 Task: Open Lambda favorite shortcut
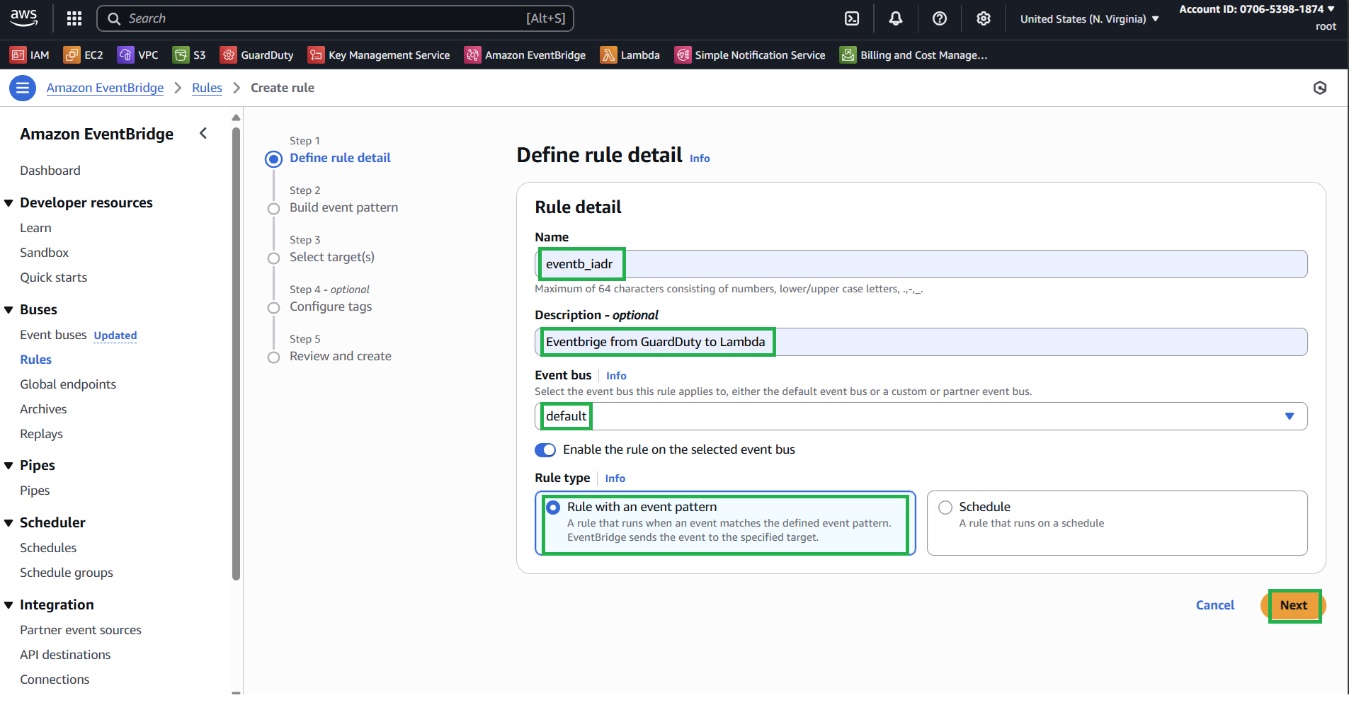(630, 55)
